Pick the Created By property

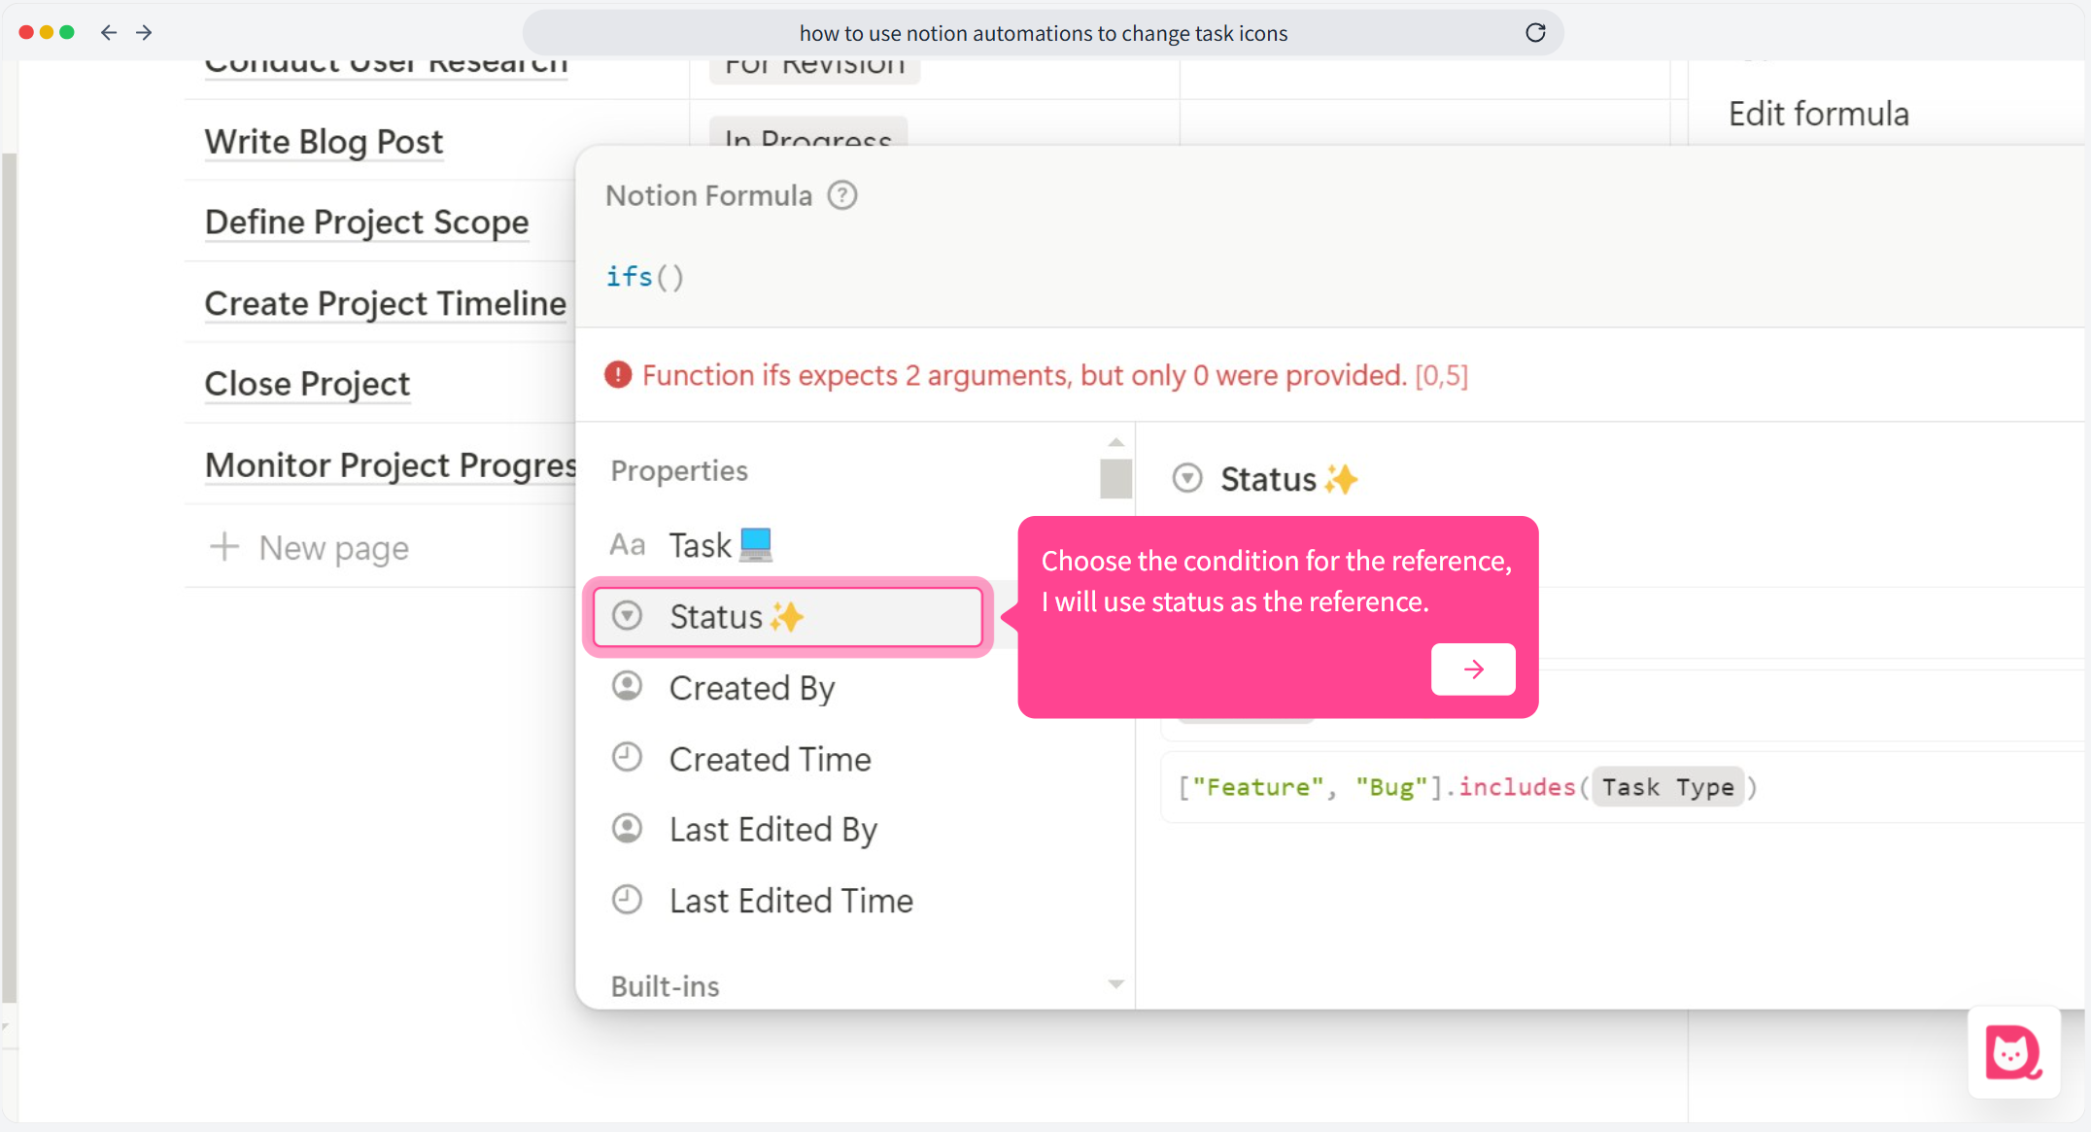751,688
